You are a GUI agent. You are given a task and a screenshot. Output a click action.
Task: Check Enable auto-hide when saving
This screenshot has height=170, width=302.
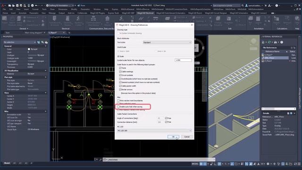coord(118,107)
